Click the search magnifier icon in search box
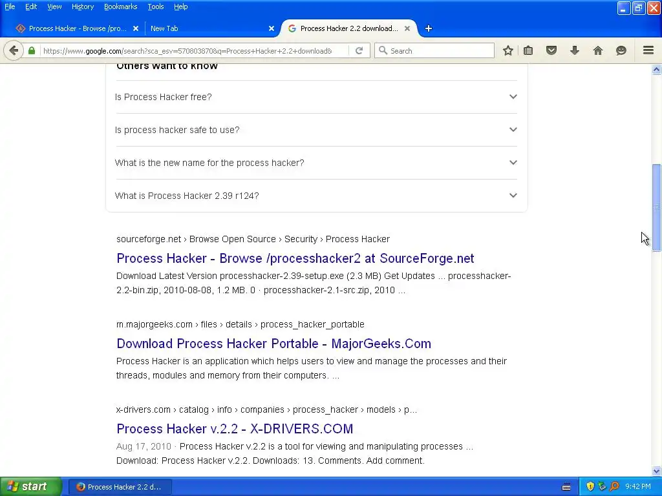This screenshot has width=662, height=496. tap(383, 50)
